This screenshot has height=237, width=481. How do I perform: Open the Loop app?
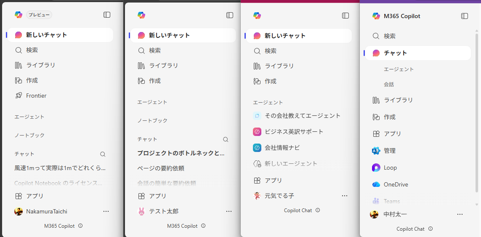(390, 168)
